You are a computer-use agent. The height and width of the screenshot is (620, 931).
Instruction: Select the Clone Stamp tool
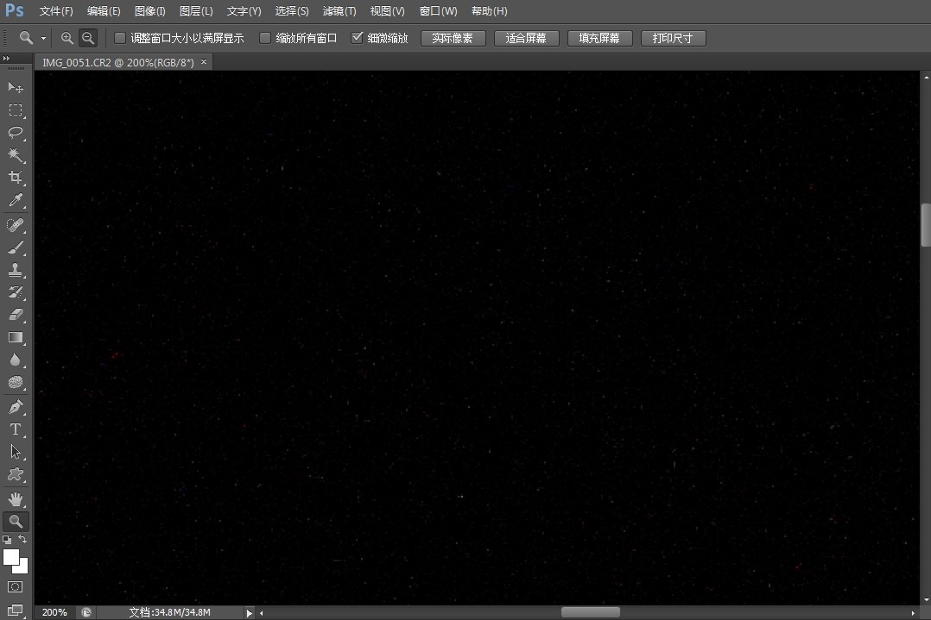[x=16, y=270]
